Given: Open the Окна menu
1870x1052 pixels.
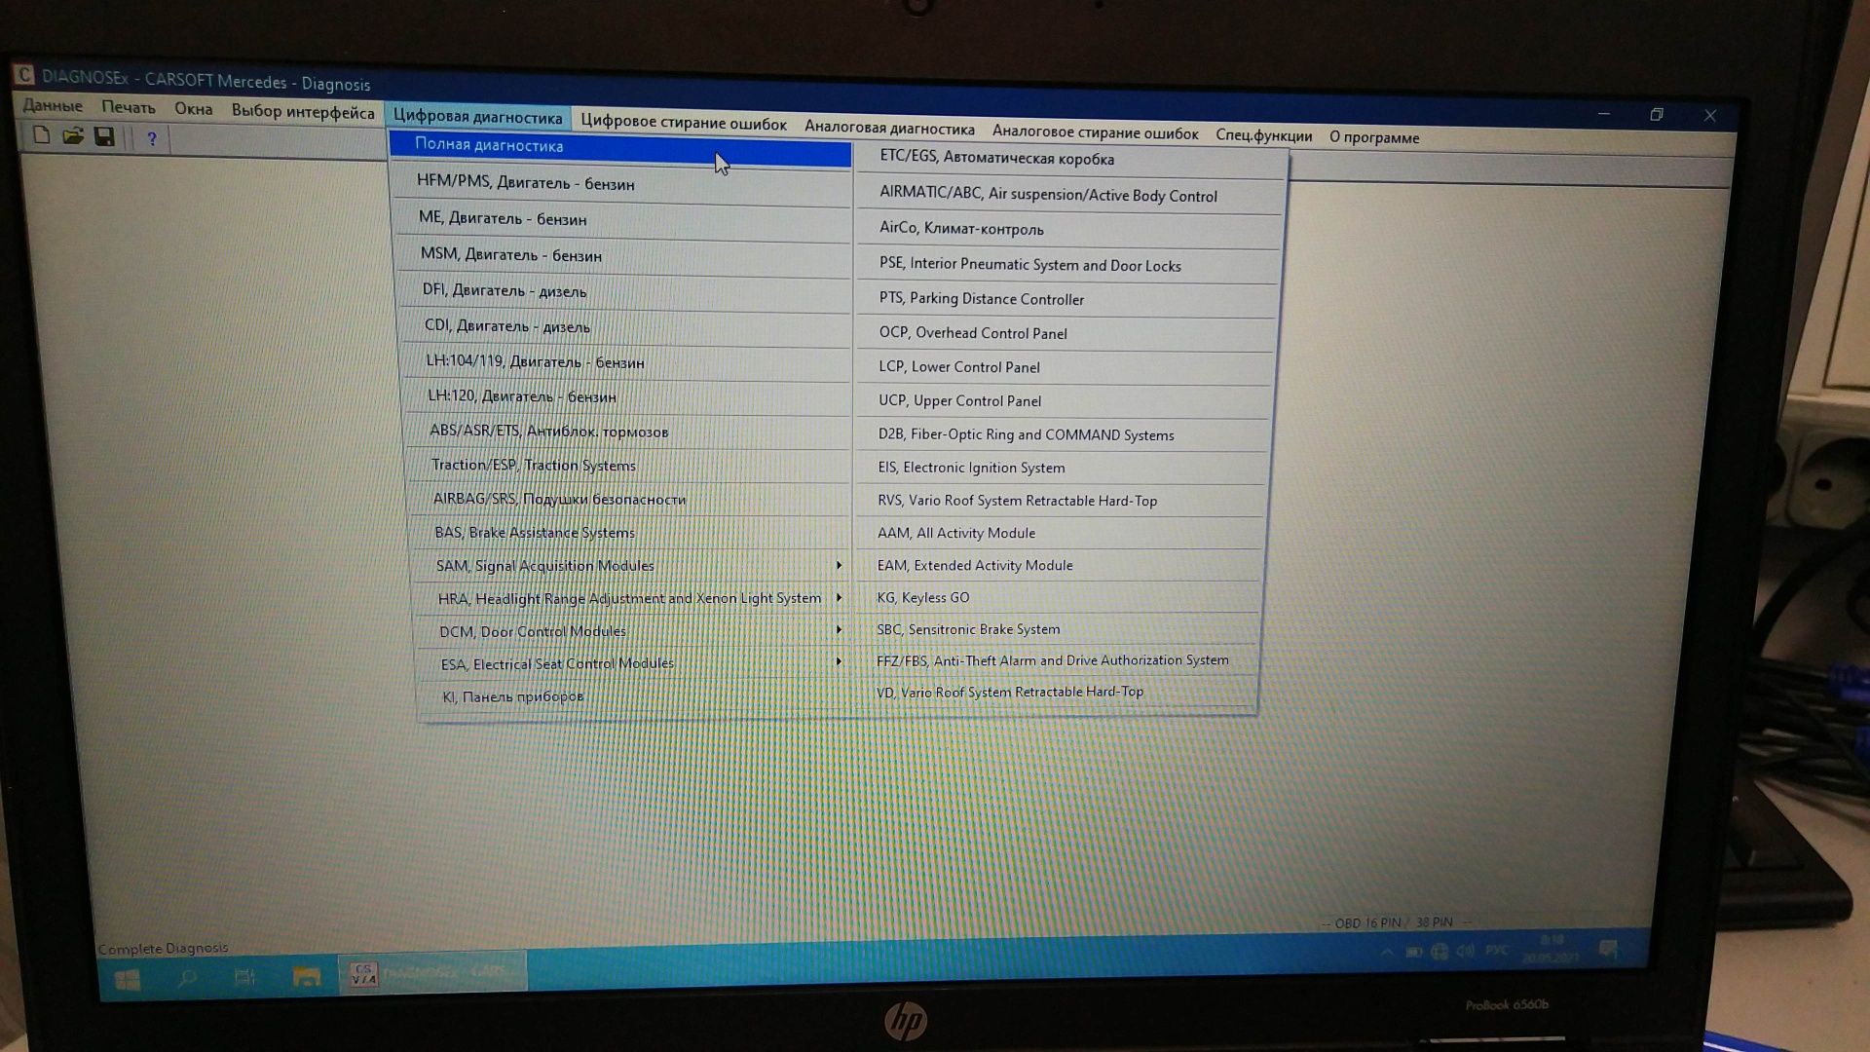Looking at the screenshot, I should coord(193,109).
